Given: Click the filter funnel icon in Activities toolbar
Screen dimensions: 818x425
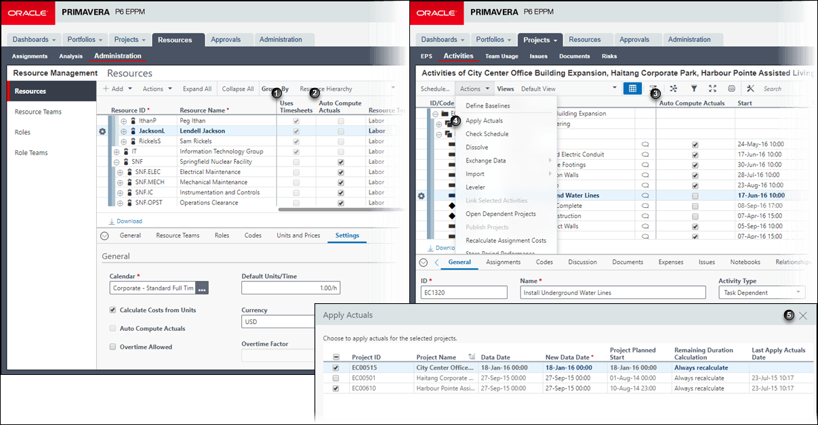Looking at the screenshot, I should point(693,89).
